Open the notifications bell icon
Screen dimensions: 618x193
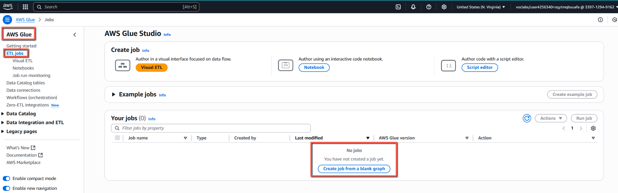(413, 7)
